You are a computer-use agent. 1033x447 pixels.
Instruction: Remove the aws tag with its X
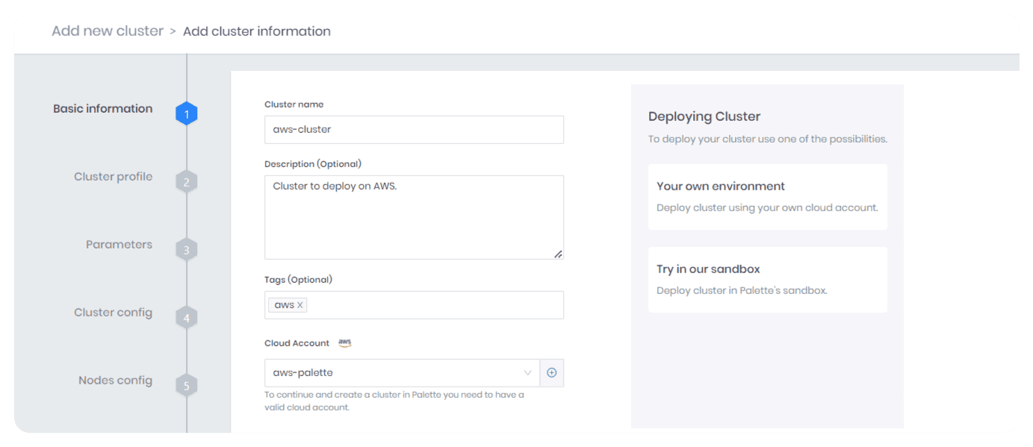click(300, 305)
